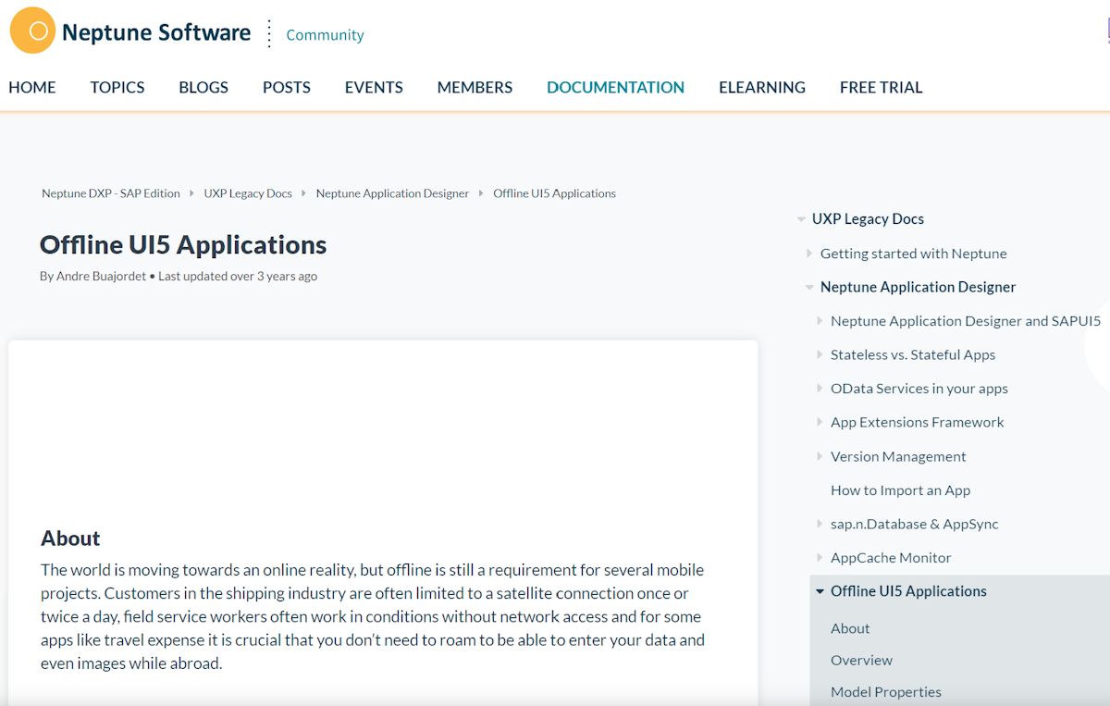This screenshot has width=1110, height=706.
Task: Open How to Import an App
Action: tap(900, 490)
